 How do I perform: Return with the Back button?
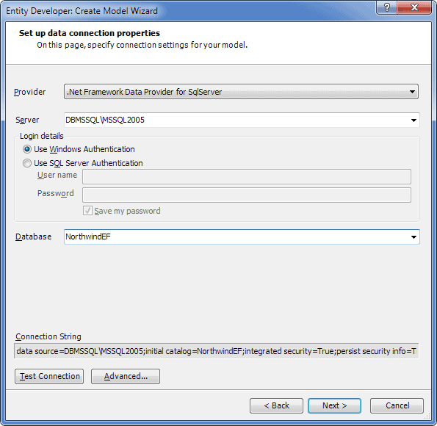coord(276,405)
